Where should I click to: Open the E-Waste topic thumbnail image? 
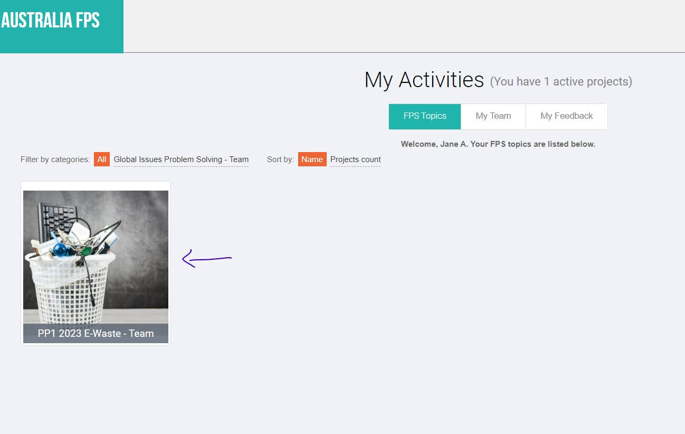[96, 253]
